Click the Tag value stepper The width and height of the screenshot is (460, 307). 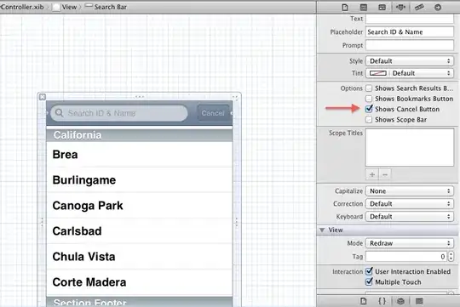pyautogui.click(x=451, y=257)
